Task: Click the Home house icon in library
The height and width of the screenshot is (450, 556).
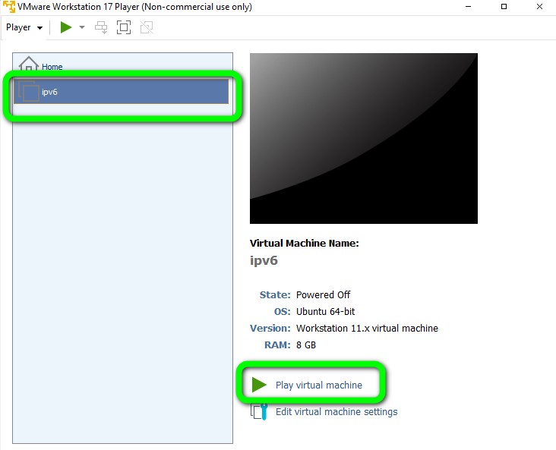Action: coord(28,65)
